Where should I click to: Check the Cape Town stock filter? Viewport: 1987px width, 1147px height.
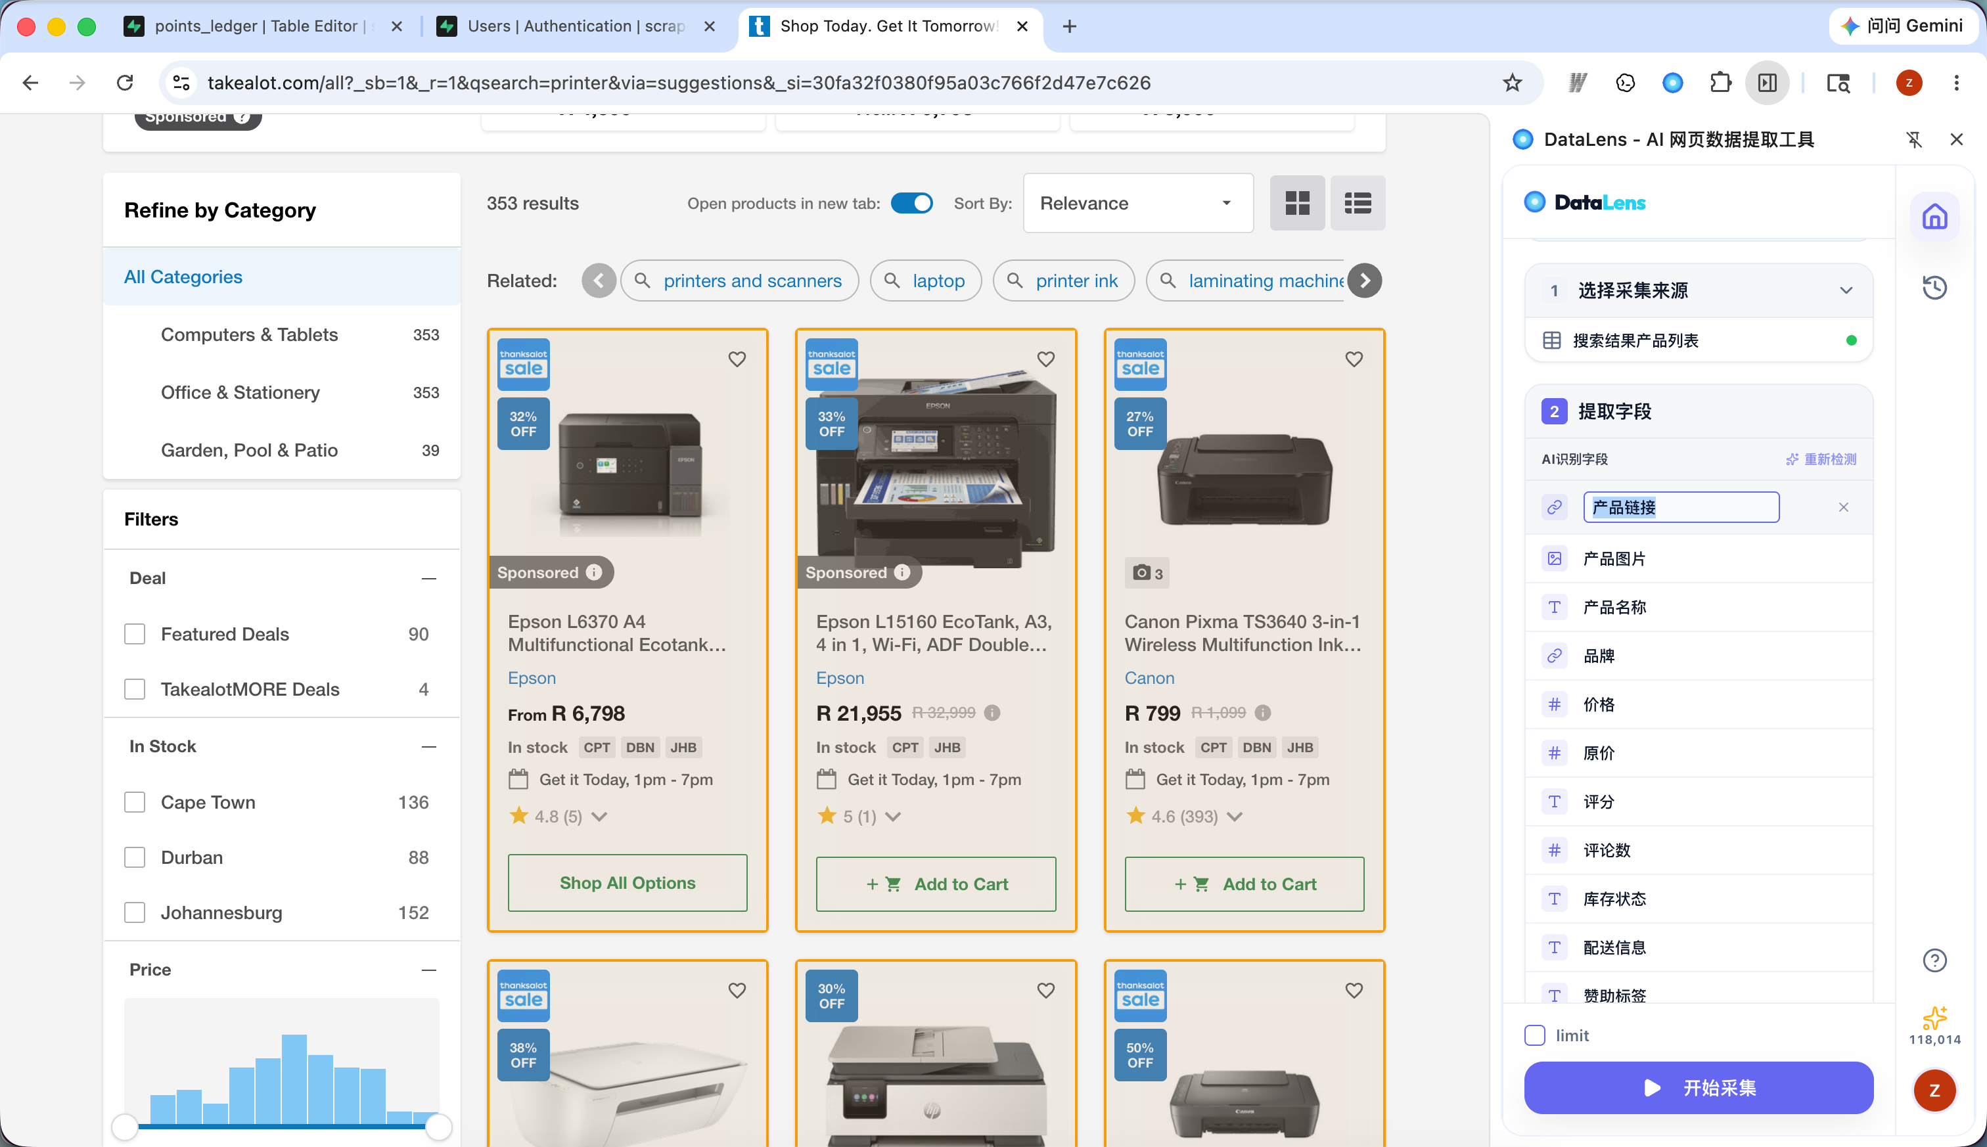point(135,802)
